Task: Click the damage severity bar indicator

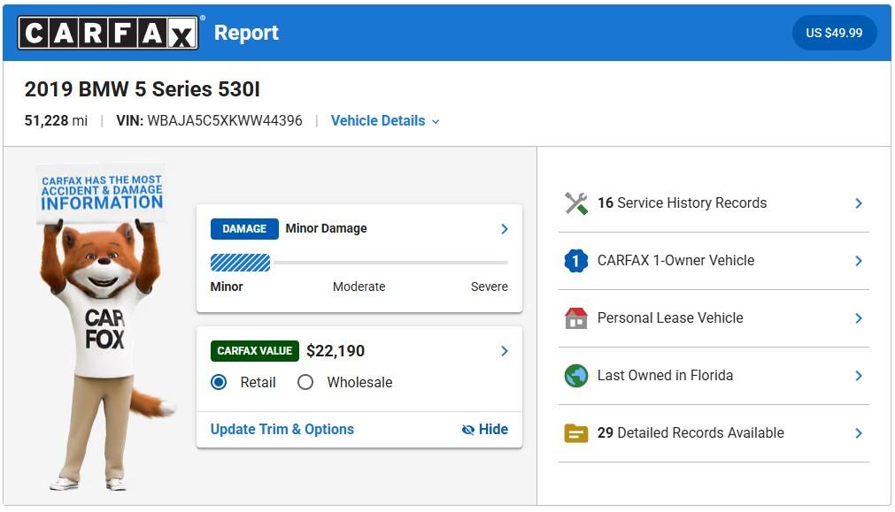Action: [359, 263]
